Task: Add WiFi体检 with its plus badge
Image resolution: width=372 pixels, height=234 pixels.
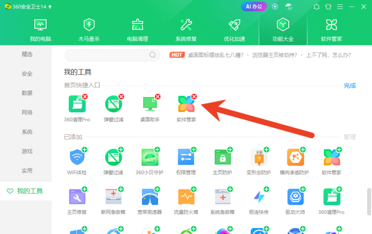Action: (x=85, y=149)
